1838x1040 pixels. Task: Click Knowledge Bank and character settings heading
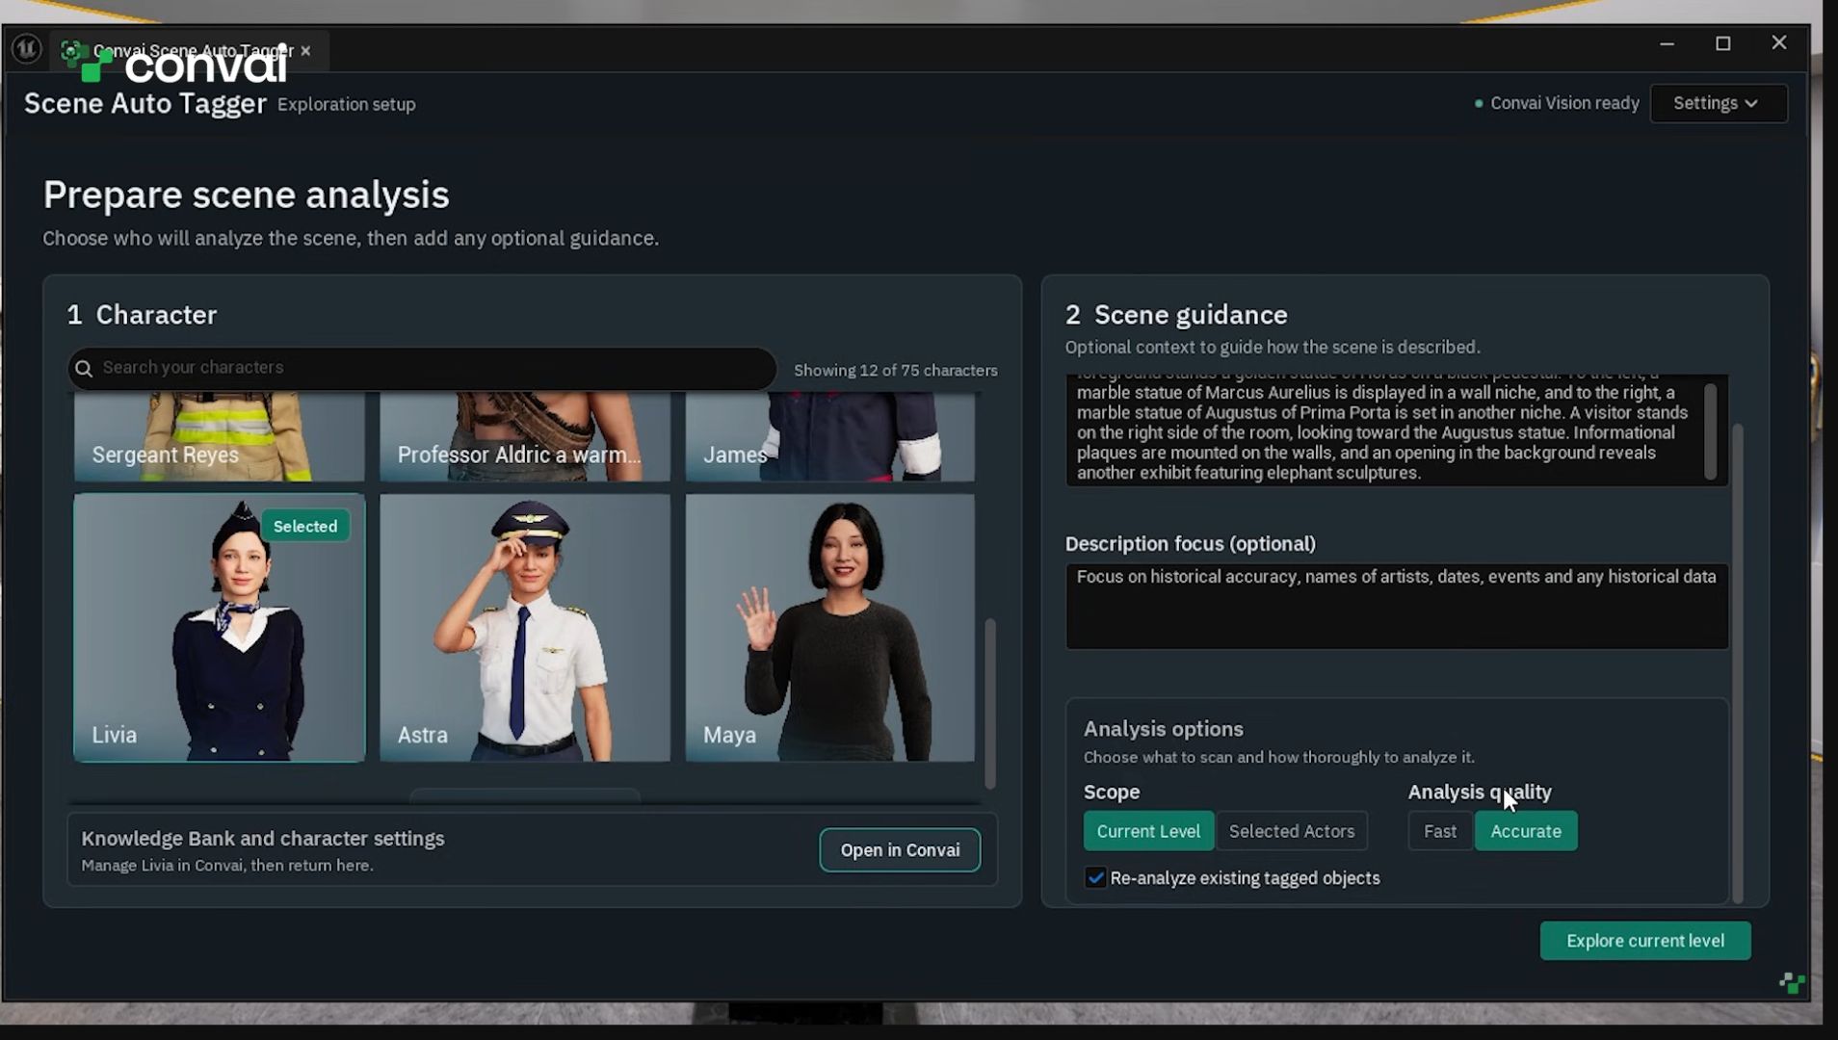[263, 839]
